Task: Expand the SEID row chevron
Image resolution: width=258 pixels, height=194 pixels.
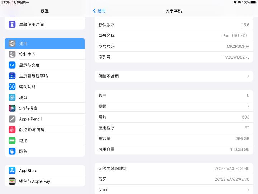Action: point(248,190)
